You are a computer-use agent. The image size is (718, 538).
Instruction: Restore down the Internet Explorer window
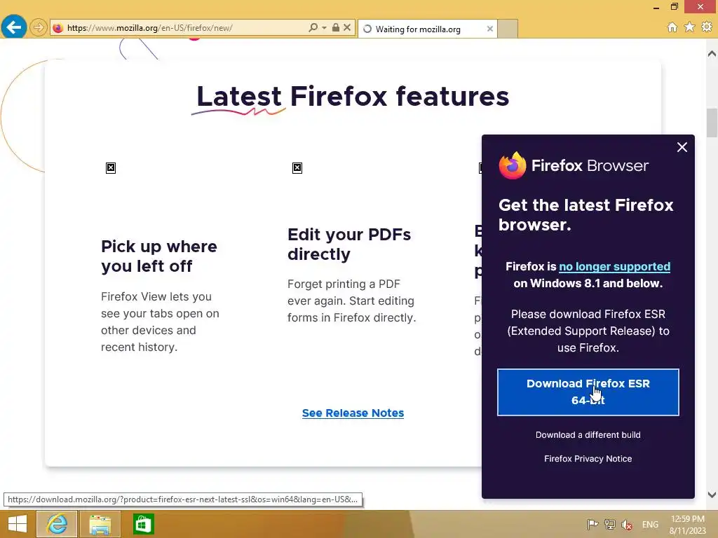pyautogui.click(x=674, y=6)
